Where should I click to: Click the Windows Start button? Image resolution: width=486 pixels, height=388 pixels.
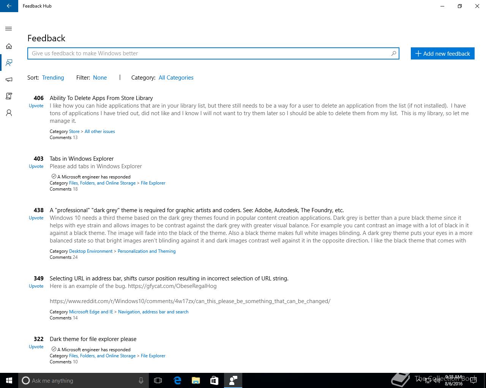tap(9, 380)
